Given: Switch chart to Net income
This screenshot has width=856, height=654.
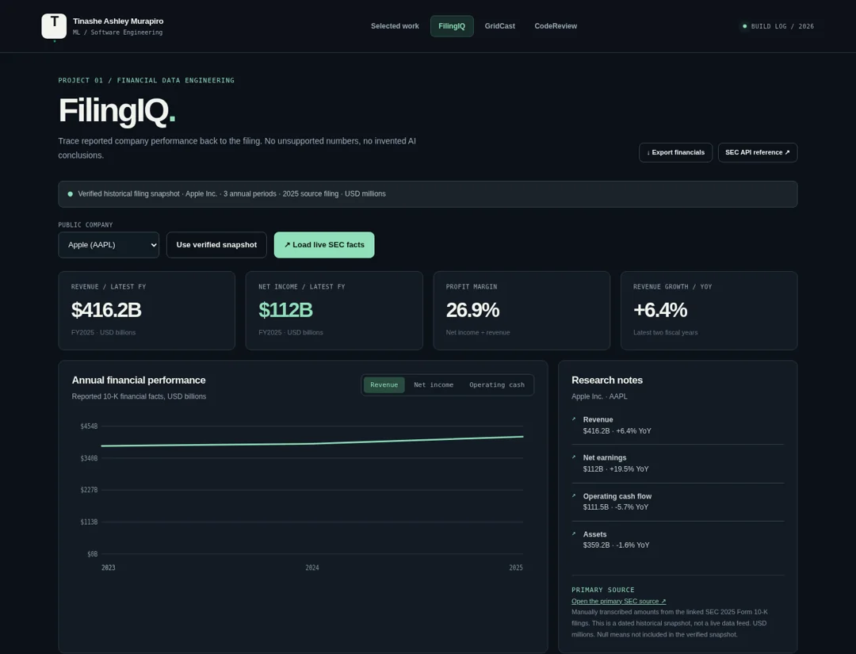Looking at the screenshot, I should coord(434,384).
